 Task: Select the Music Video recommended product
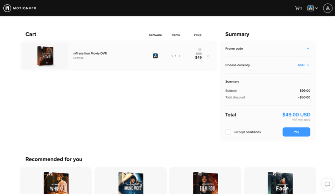tap(130, 181)
